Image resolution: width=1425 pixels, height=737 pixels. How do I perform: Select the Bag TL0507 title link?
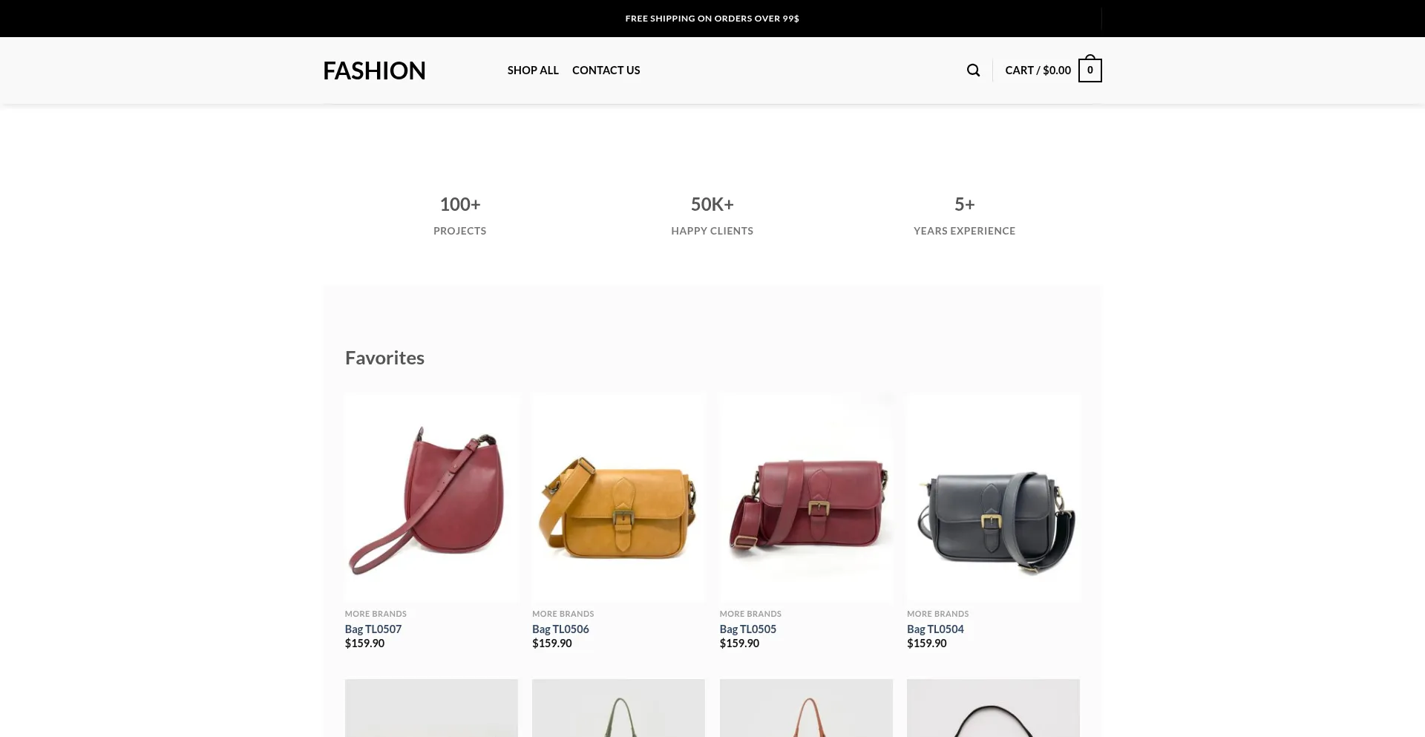(373, 629)
